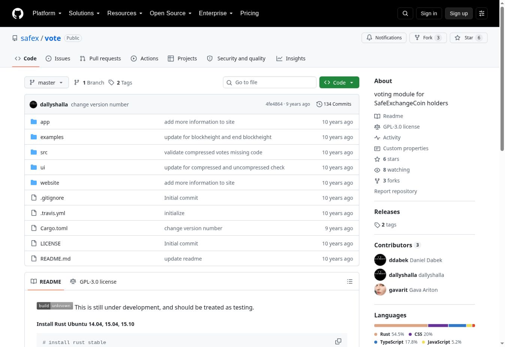Image resolution: width=505 pixels, height=347 pixels.
Task: Star the repository
Action: click(x=469, y=38)
